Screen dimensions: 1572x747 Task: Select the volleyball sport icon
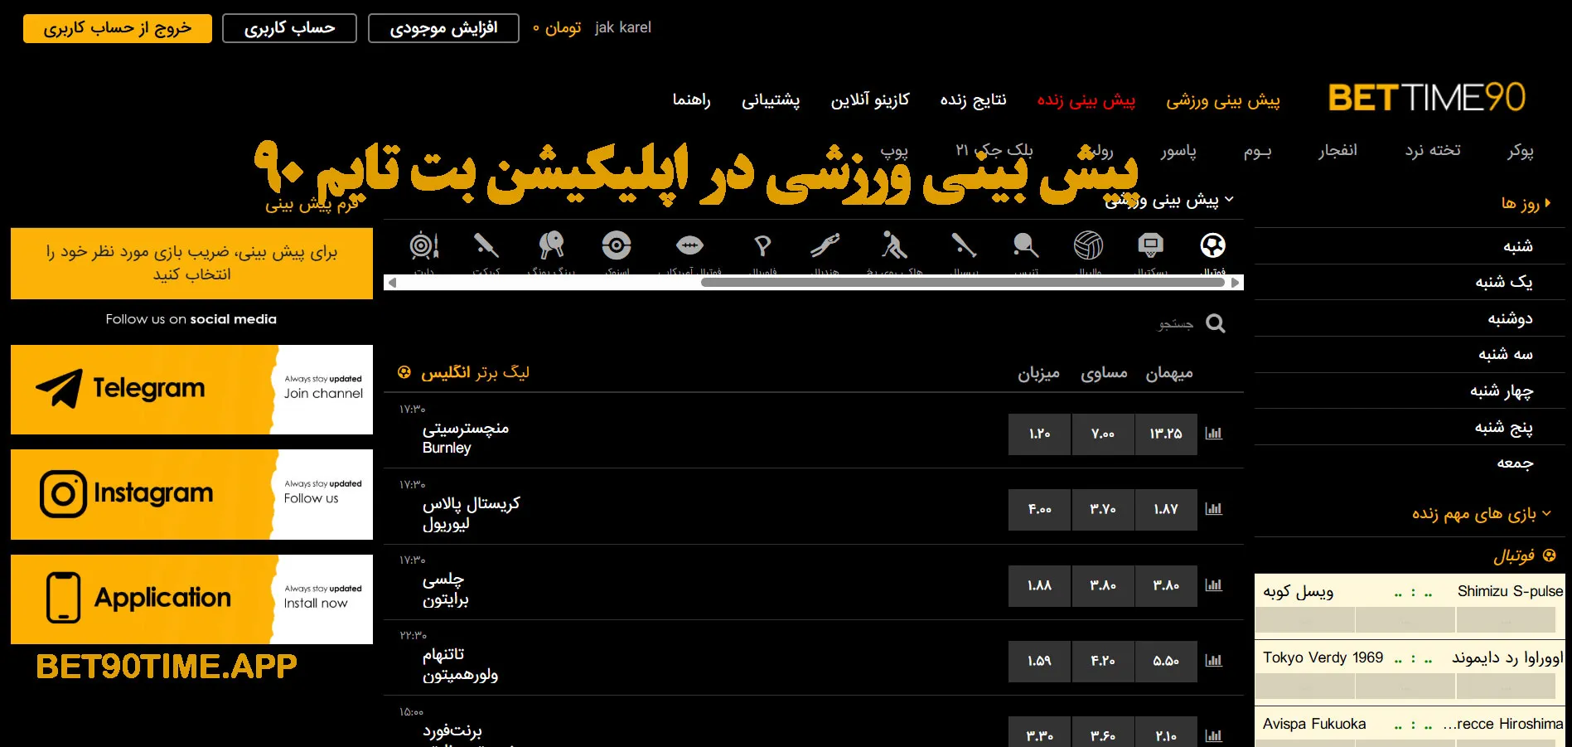pos(1088,246)
